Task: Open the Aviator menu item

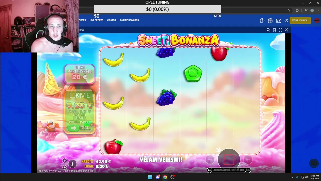Action: [111, 20]
